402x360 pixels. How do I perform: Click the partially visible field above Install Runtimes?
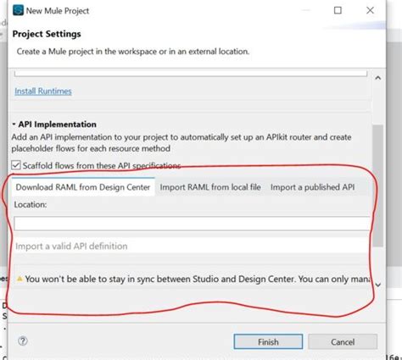pyautogui.click(x=191, y=74)
